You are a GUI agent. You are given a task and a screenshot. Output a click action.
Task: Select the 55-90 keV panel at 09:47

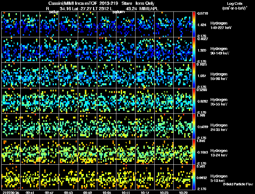click(49, 75)
